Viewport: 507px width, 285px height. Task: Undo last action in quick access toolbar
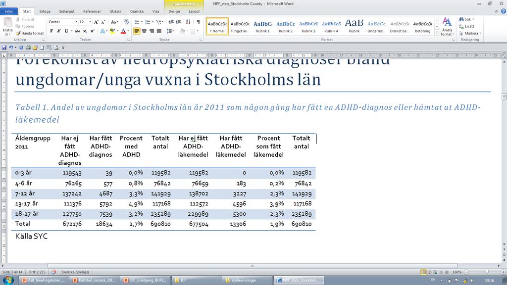click(11, 47)
